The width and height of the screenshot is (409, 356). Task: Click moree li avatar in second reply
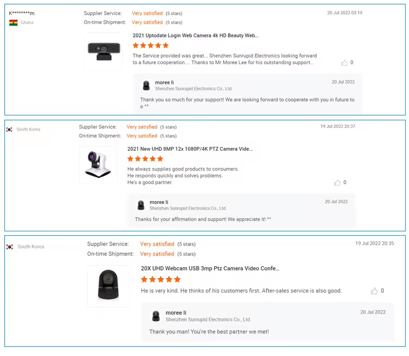141,205
